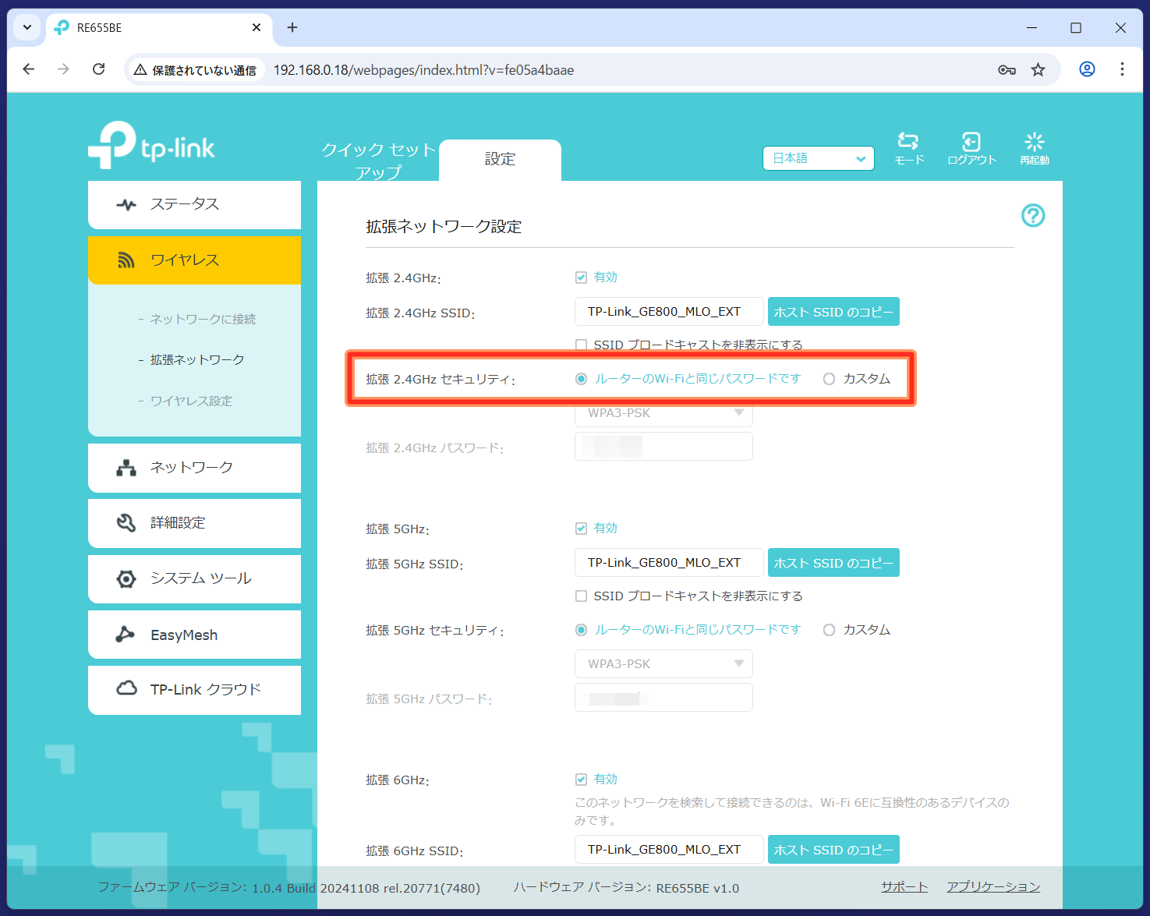Screen dimensions: 1150x916
Task: Click the TP-Link クラウド cloud icon
Action: pyautogui.click(x=126, y=689)
